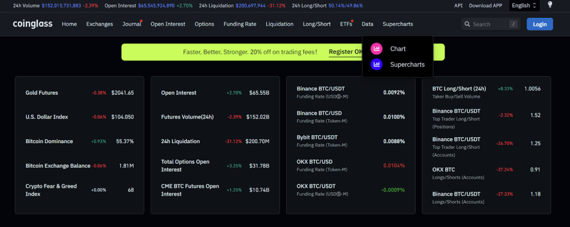
Task: Open BTC Long/Short (24h) row
Action: [487, 93]
